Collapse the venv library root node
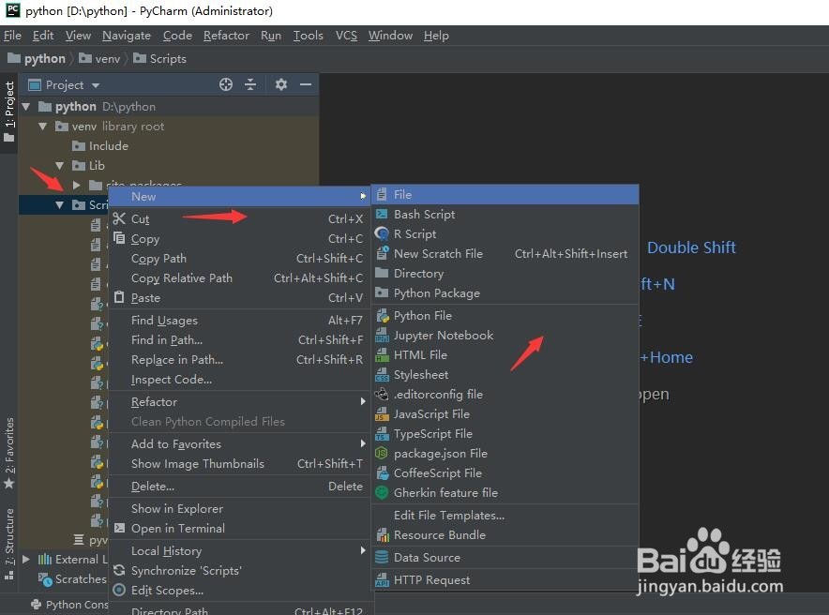Image resolution: width=829 pixels, height=615 pixels. [43, 127]
